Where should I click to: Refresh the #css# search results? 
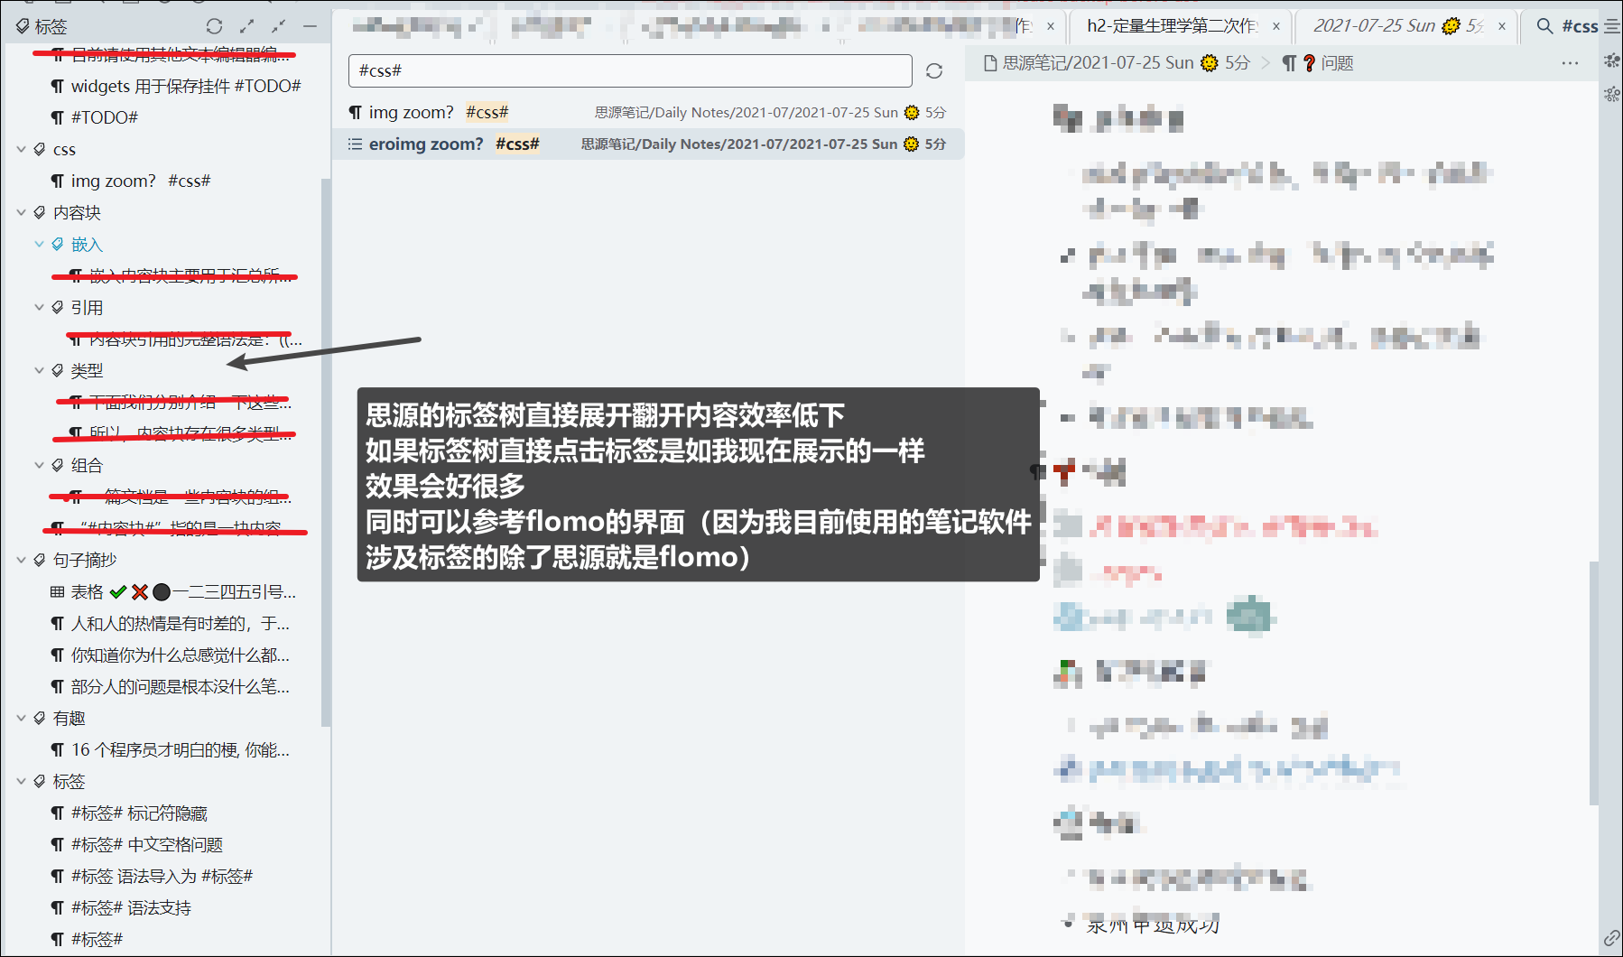pos(934,70)
